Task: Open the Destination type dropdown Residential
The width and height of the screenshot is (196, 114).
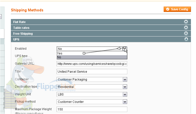Action: click(92, 87)
